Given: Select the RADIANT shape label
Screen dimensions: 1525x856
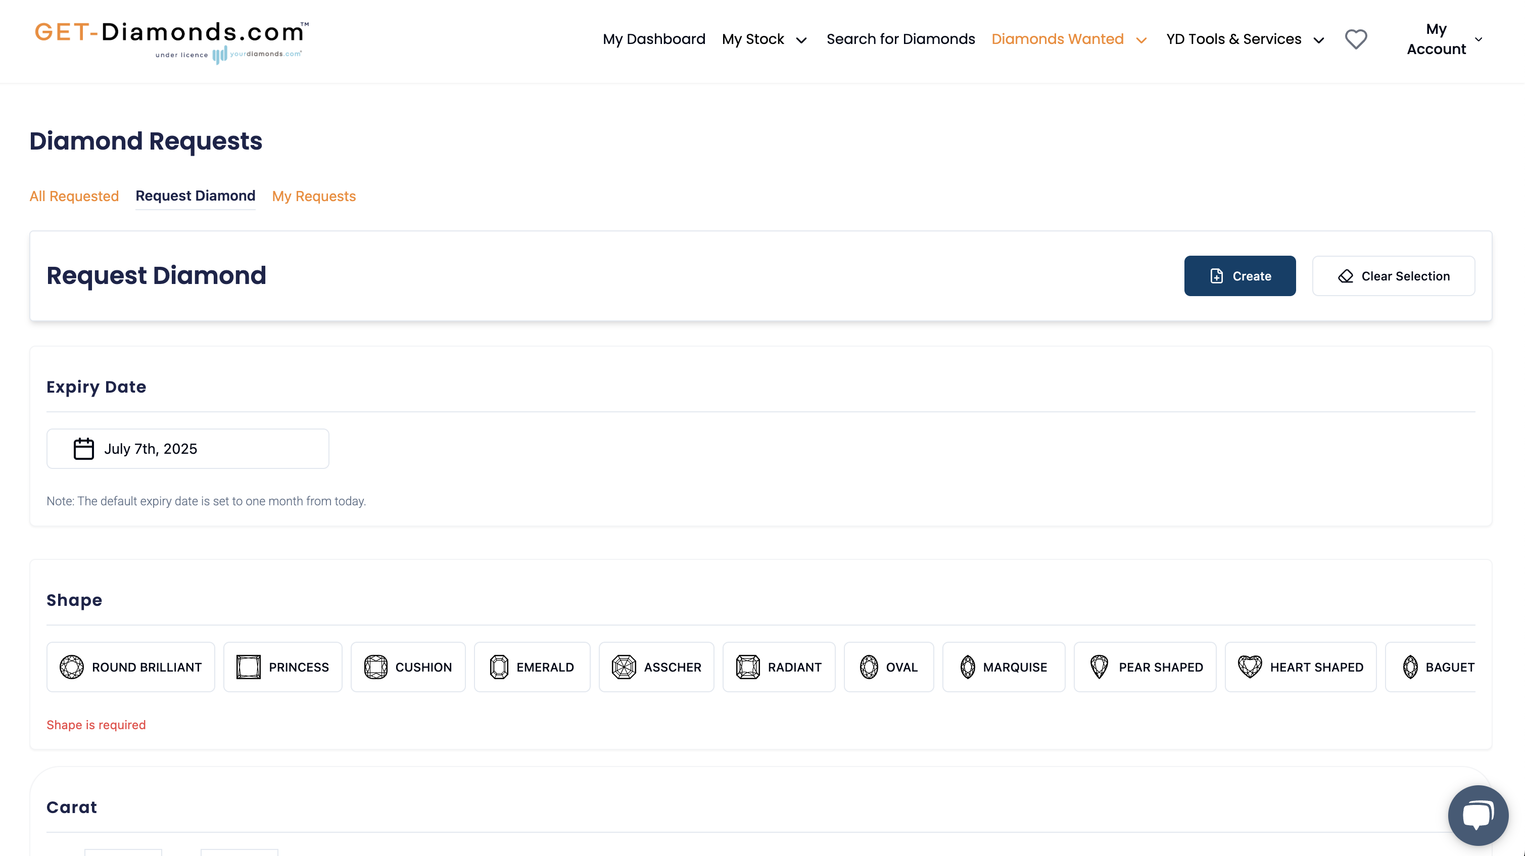Looking at the screenshot, I should coord(795,667).
